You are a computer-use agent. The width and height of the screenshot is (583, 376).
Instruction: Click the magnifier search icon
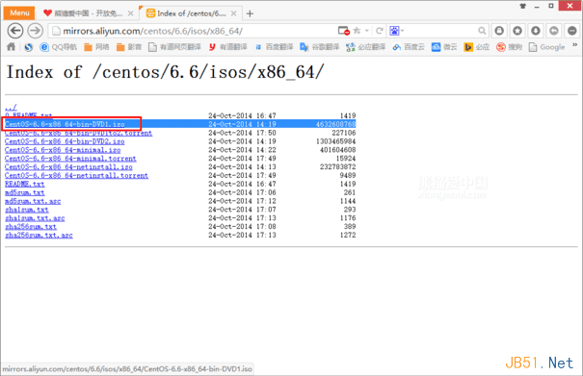[482, 31]
